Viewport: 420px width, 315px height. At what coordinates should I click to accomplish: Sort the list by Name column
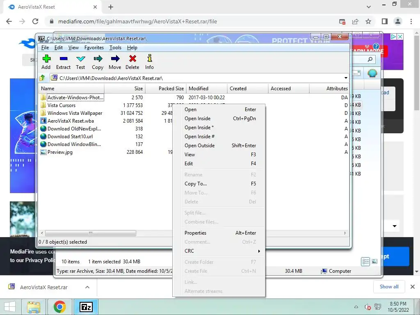71,89
